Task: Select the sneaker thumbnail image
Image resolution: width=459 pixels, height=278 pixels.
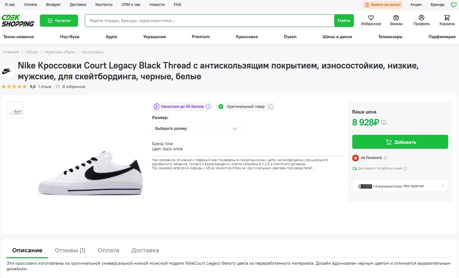Action: point(15,110)
